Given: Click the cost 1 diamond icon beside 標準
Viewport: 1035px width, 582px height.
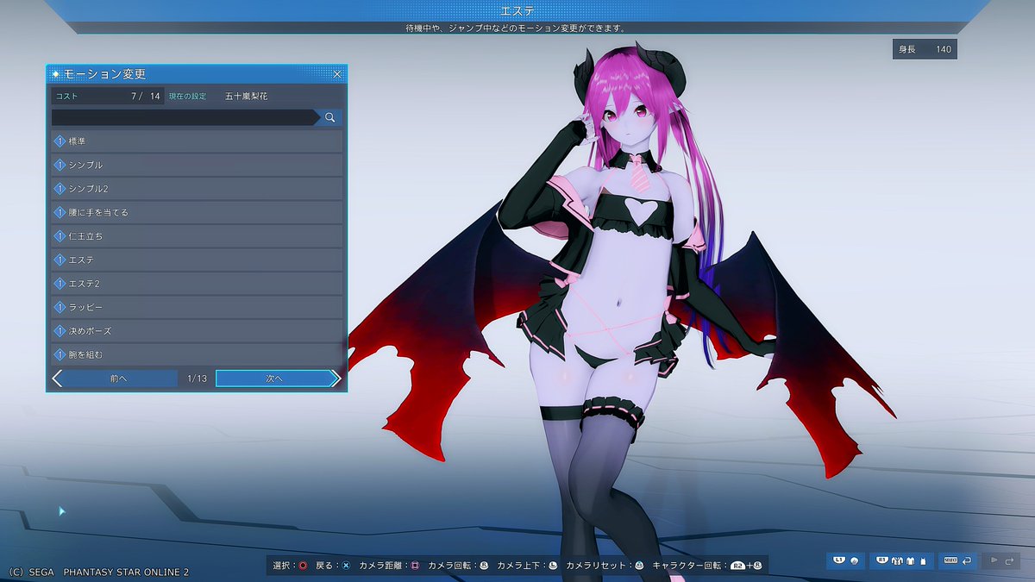Looking at the screenshot, I should pyautogui.click(x=60, y=141).
